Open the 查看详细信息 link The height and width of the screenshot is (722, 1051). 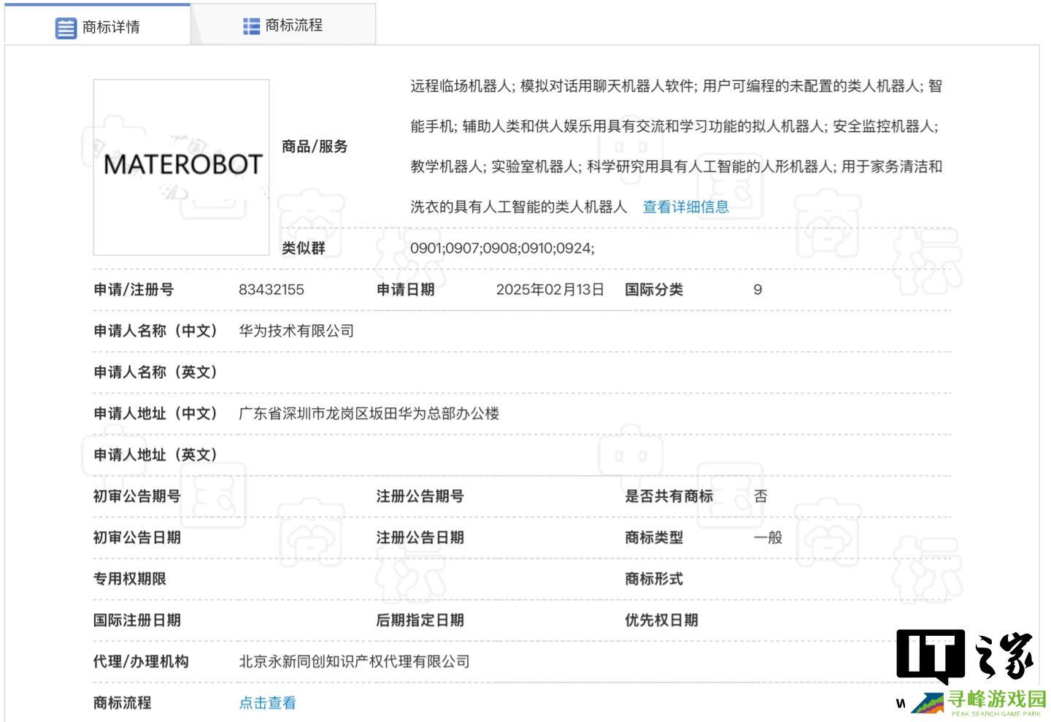tap(685, 207)
